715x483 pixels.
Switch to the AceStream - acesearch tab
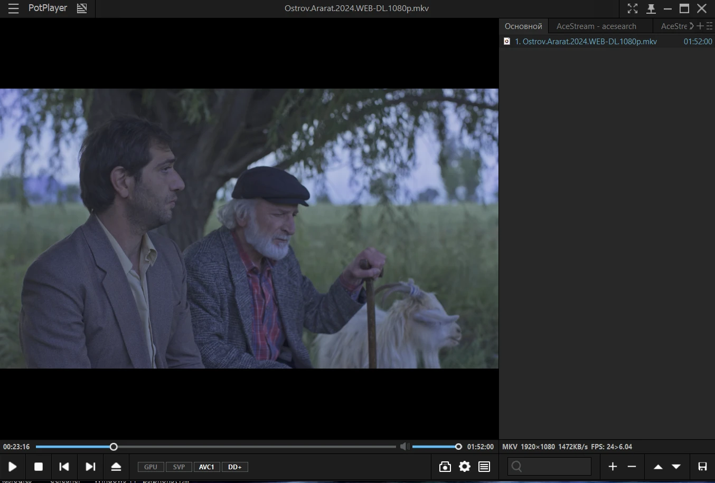tap(596, 26)
